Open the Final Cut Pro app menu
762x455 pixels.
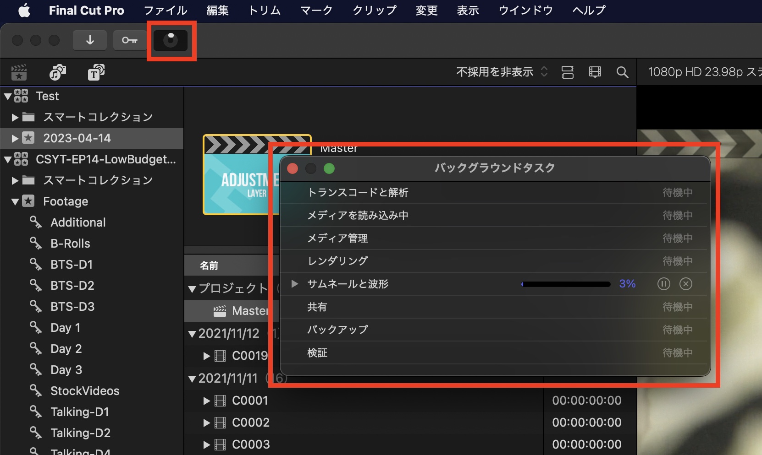pos(86,10)
